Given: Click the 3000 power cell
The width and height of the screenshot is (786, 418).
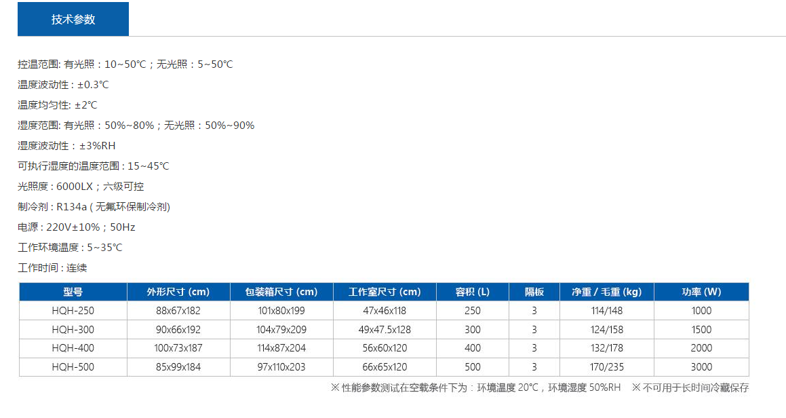Looking at the screenshot, I should 702,367.
